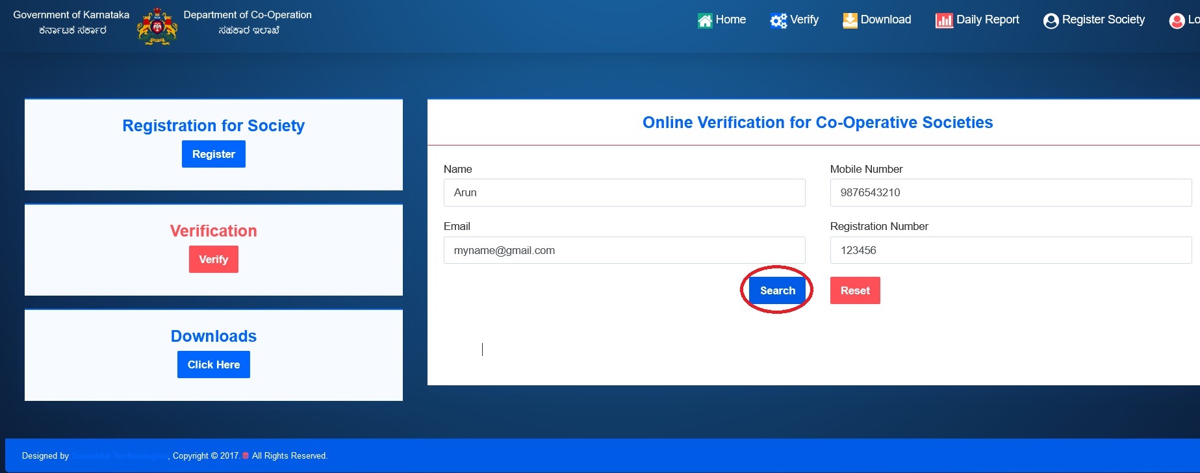
Task: Click the Daily Report chart icon
Action: point(944,21)
